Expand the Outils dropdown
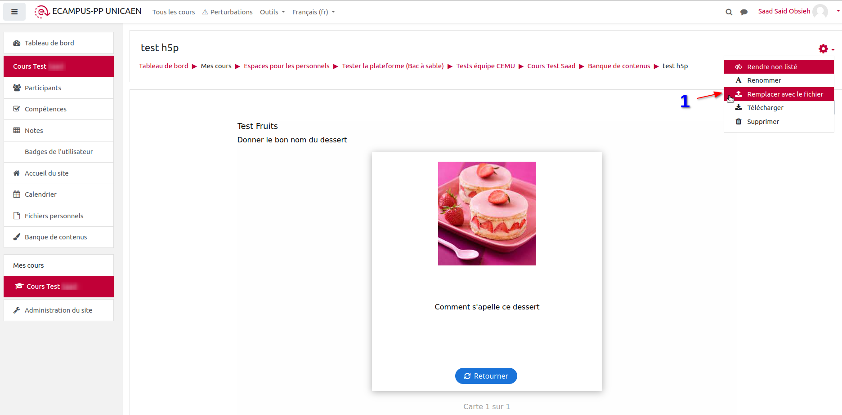The width and height of the screenshot is (842, 415). 272,12
